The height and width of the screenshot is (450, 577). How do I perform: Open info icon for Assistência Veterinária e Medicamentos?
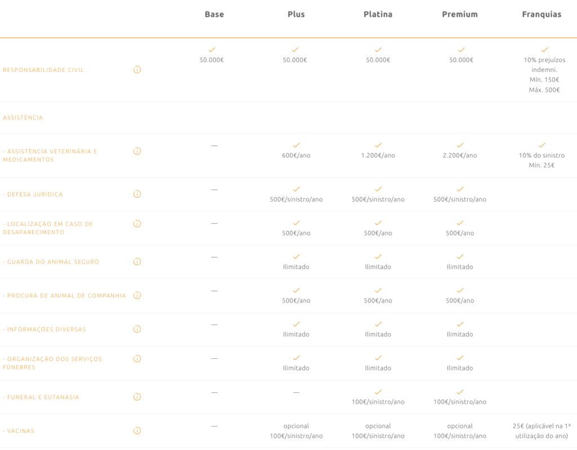137,151
